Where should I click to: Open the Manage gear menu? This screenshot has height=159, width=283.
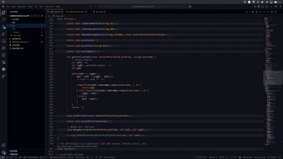click(x=3, y=152)
